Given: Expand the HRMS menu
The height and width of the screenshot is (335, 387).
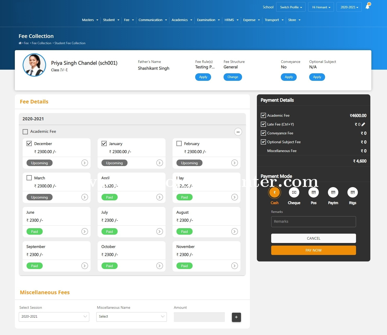Looking at the screenshot, I should click(232, 20).
